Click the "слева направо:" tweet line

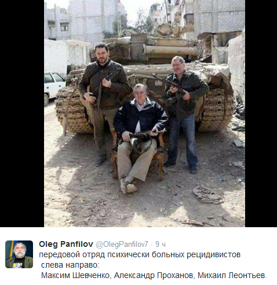pos(70,265)
